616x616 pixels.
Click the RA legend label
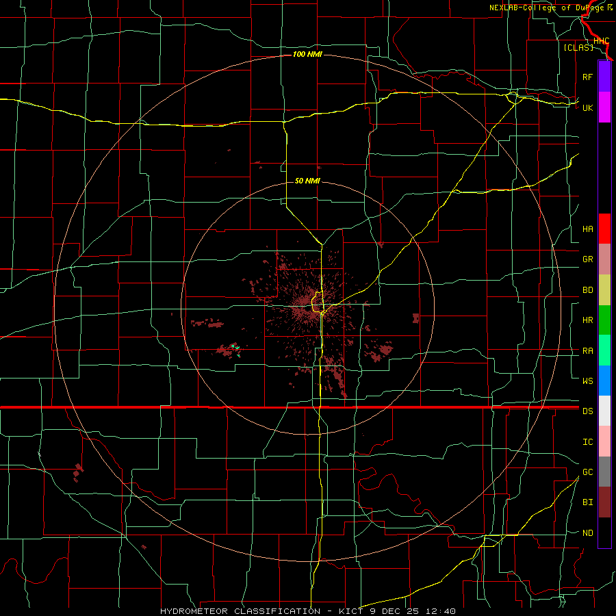pyautogui.click(x=587, y=351)
